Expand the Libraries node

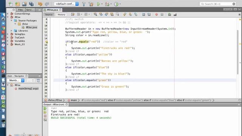pos(12,31)
